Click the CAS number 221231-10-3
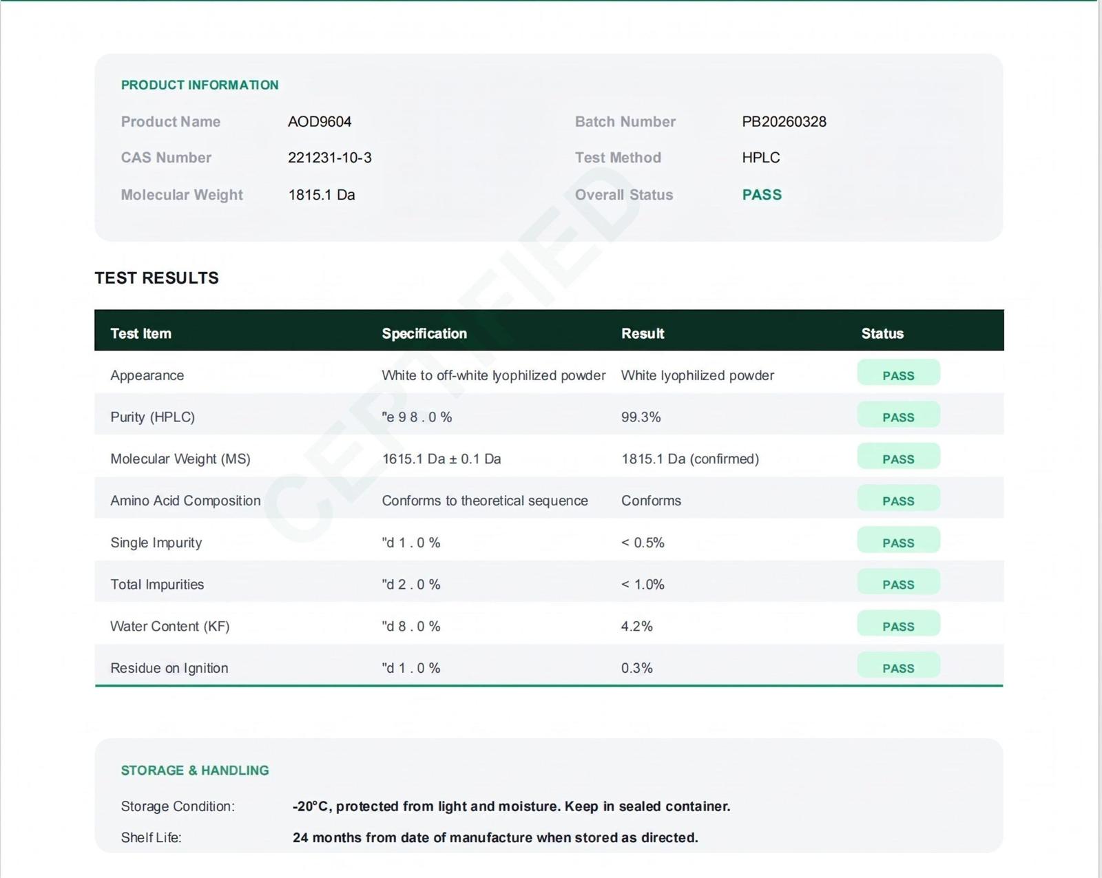Viewport: 1102px width, 878px height. point(329,158)
